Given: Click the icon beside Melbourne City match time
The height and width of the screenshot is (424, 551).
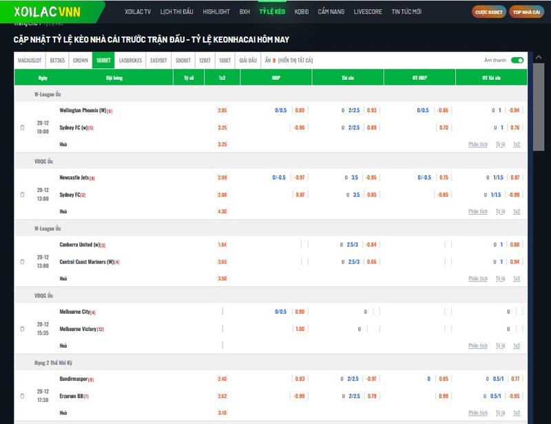Looking at the screenshot, I should [22, 329].
